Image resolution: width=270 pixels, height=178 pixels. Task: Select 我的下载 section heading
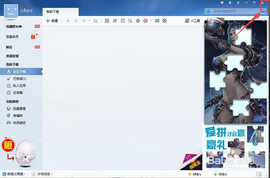pos(12,65)
